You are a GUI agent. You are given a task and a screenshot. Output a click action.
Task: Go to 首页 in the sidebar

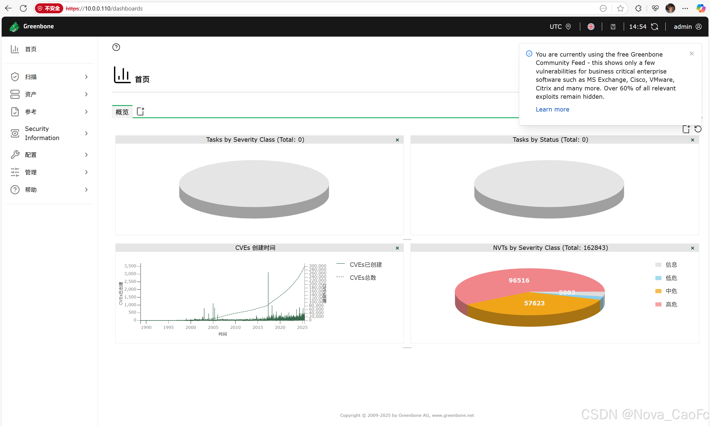pyautogui.click(x=31, y=49)
